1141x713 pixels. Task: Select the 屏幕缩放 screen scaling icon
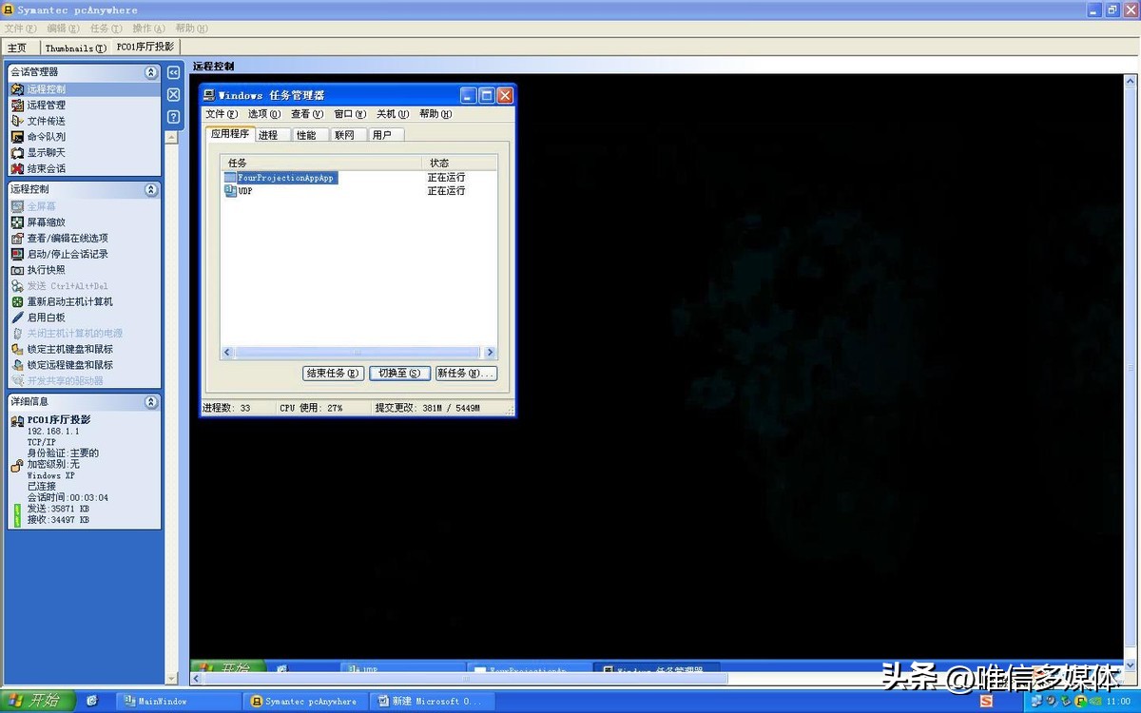tap(17, 222)
